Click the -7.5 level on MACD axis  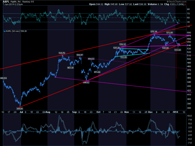point(190,143)
